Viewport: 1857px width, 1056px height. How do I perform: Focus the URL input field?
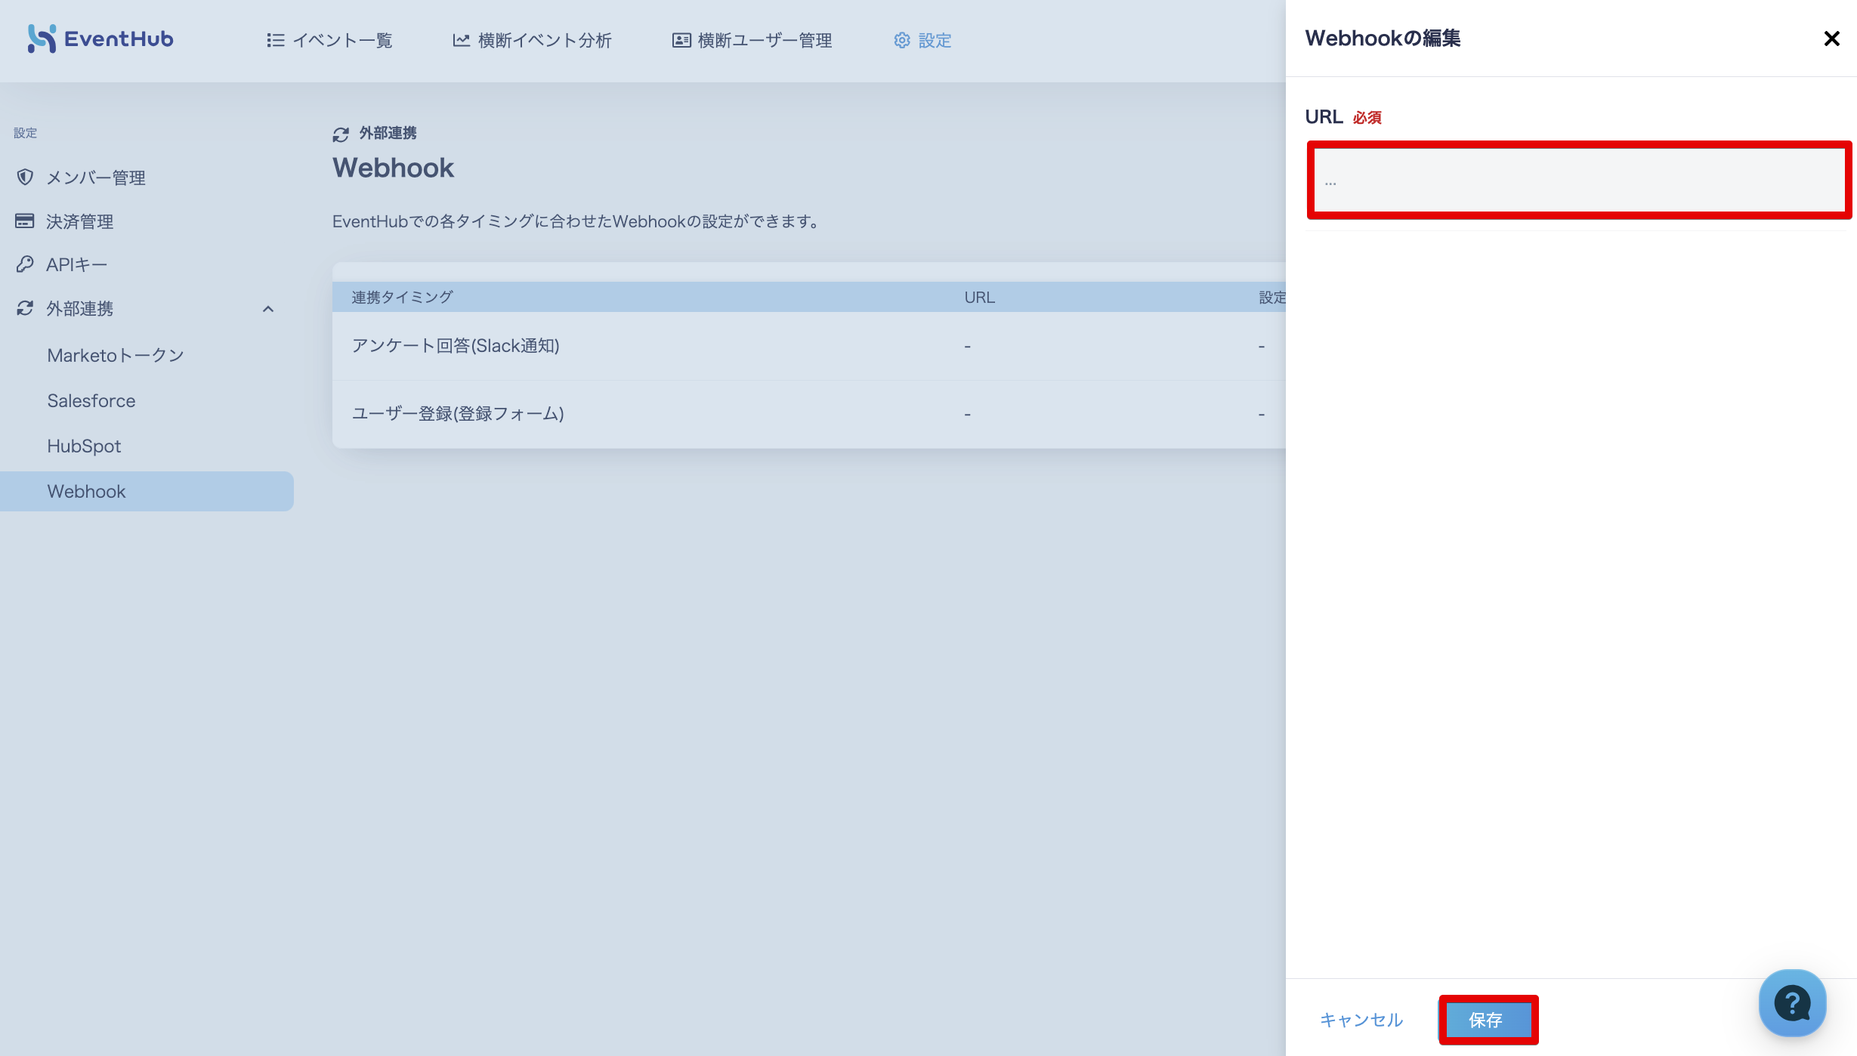pyautogui.click(x=1579, y=180)
